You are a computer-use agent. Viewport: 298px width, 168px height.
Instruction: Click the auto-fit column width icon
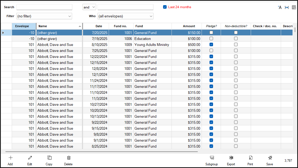pyautogui.click(x=287, y=7)
